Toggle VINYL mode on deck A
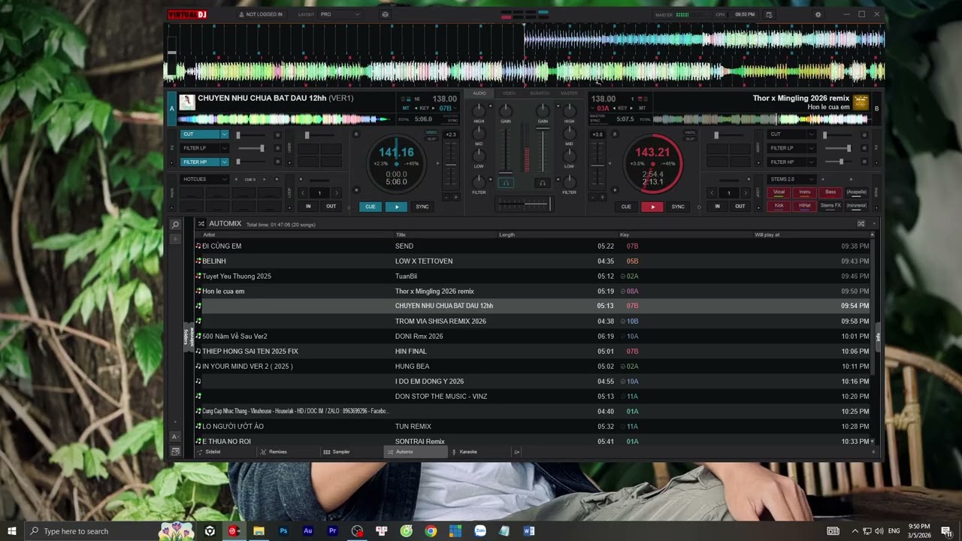 431,133
